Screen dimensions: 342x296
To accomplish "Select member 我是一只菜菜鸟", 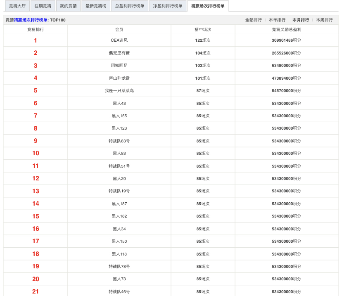I will (x=119, y=91).
